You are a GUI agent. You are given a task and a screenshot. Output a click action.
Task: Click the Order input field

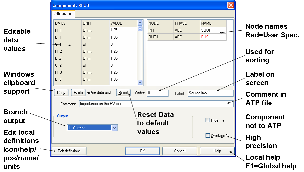coord(157,93)
